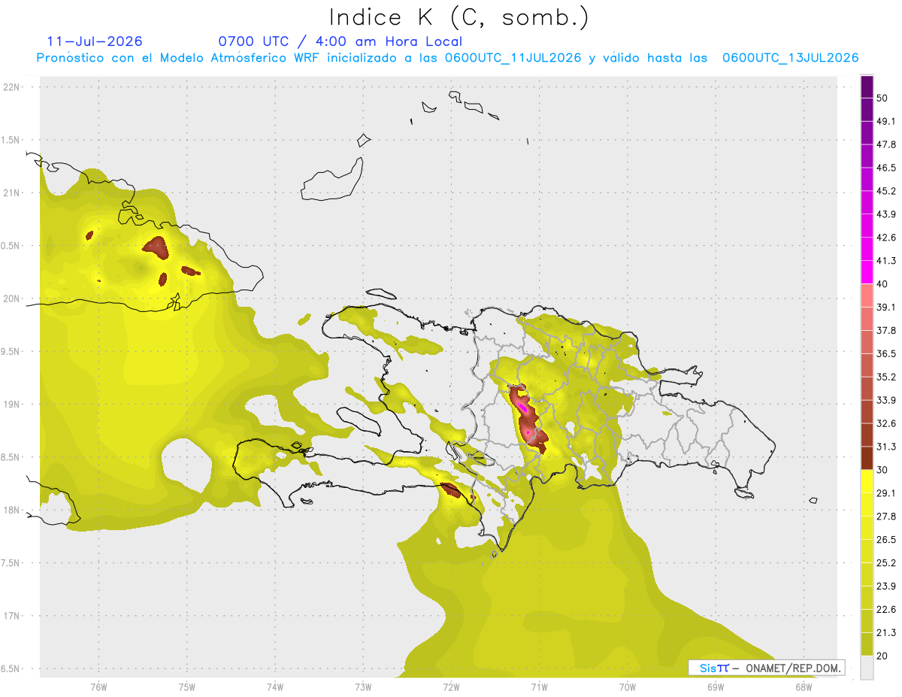Click the '68W' longitude label
This screenshot has height=697, width=902.
point(804,687)
